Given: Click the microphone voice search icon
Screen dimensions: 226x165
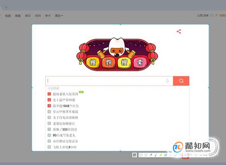Looking at the screenshot, I should tap(167, 81).
